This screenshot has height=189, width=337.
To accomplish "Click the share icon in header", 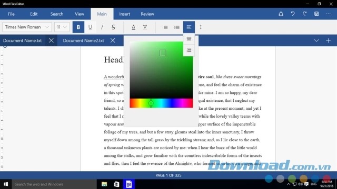I will (x=281, y=14).
